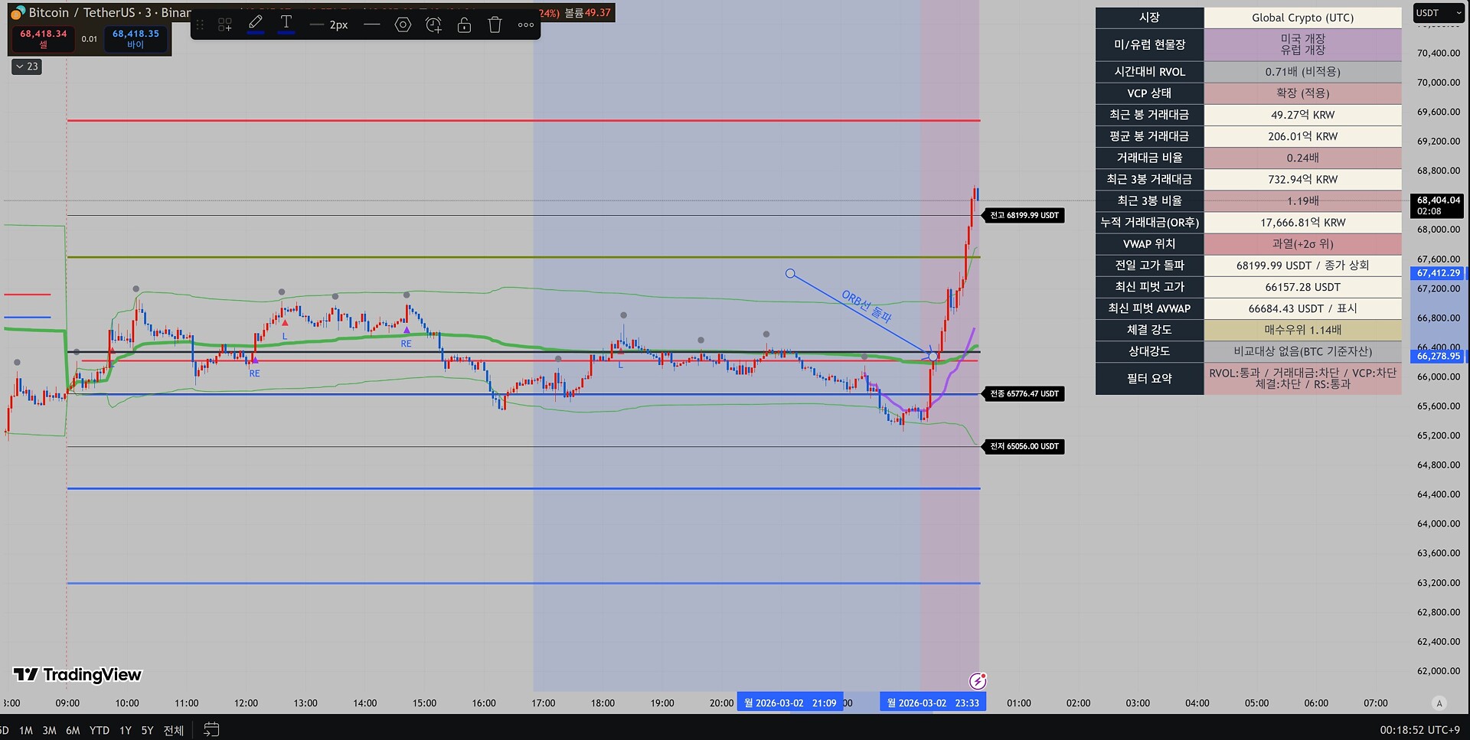Delete the drawing with the trash icon
The height and width of the screenshot is (740, 1470).
click(x=495, y=25)
